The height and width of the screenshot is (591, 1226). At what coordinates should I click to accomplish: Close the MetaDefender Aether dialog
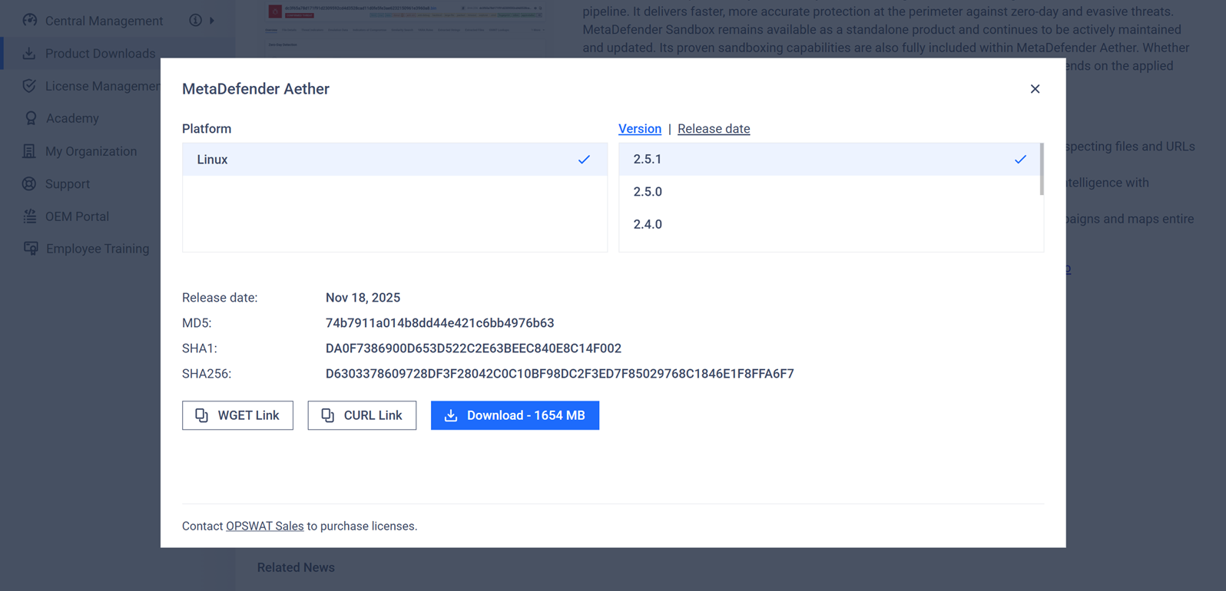1035,89
